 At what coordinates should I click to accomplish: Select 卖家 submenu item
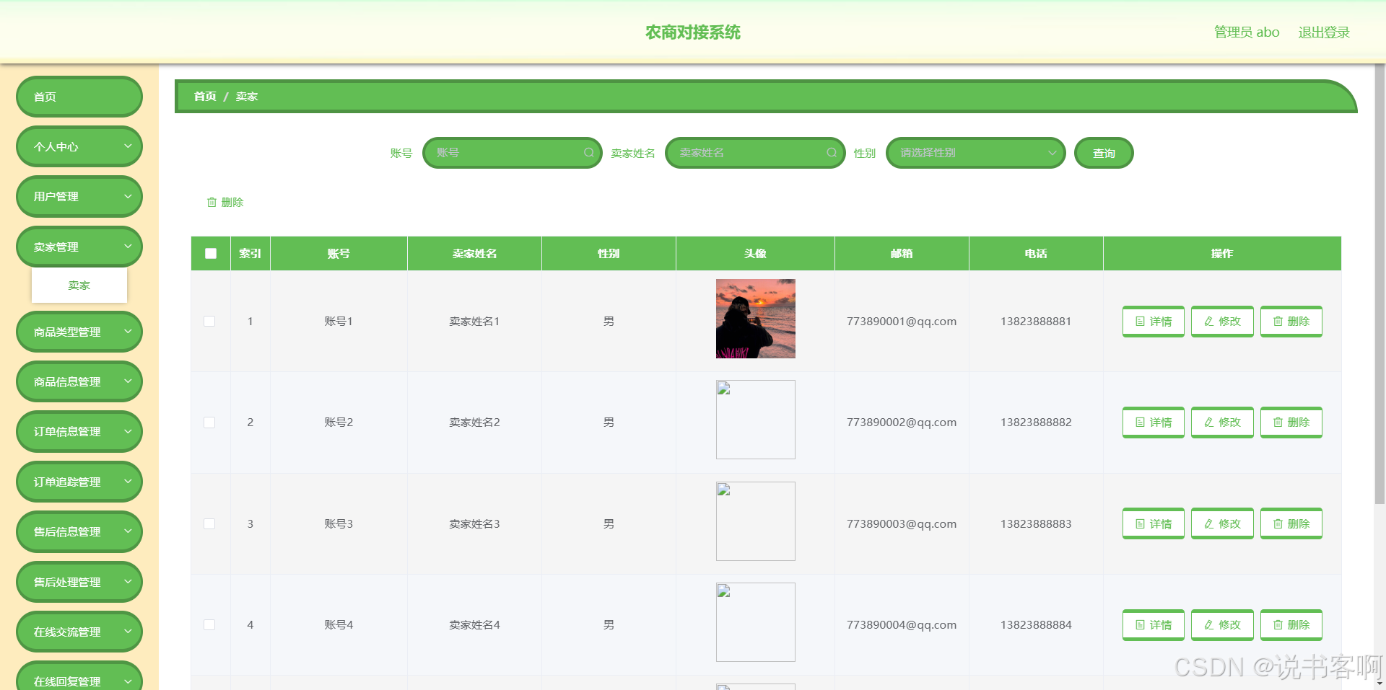(79, 286)
